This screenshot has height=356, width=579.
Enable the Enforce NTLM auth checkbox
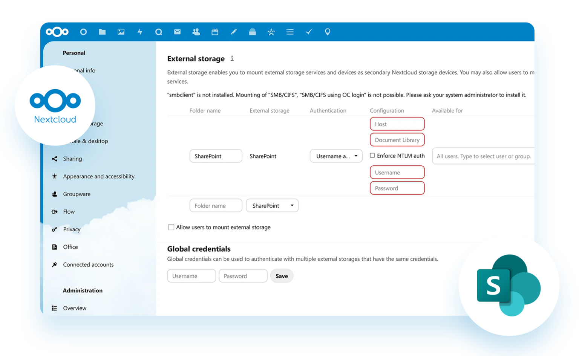[372, 155]
